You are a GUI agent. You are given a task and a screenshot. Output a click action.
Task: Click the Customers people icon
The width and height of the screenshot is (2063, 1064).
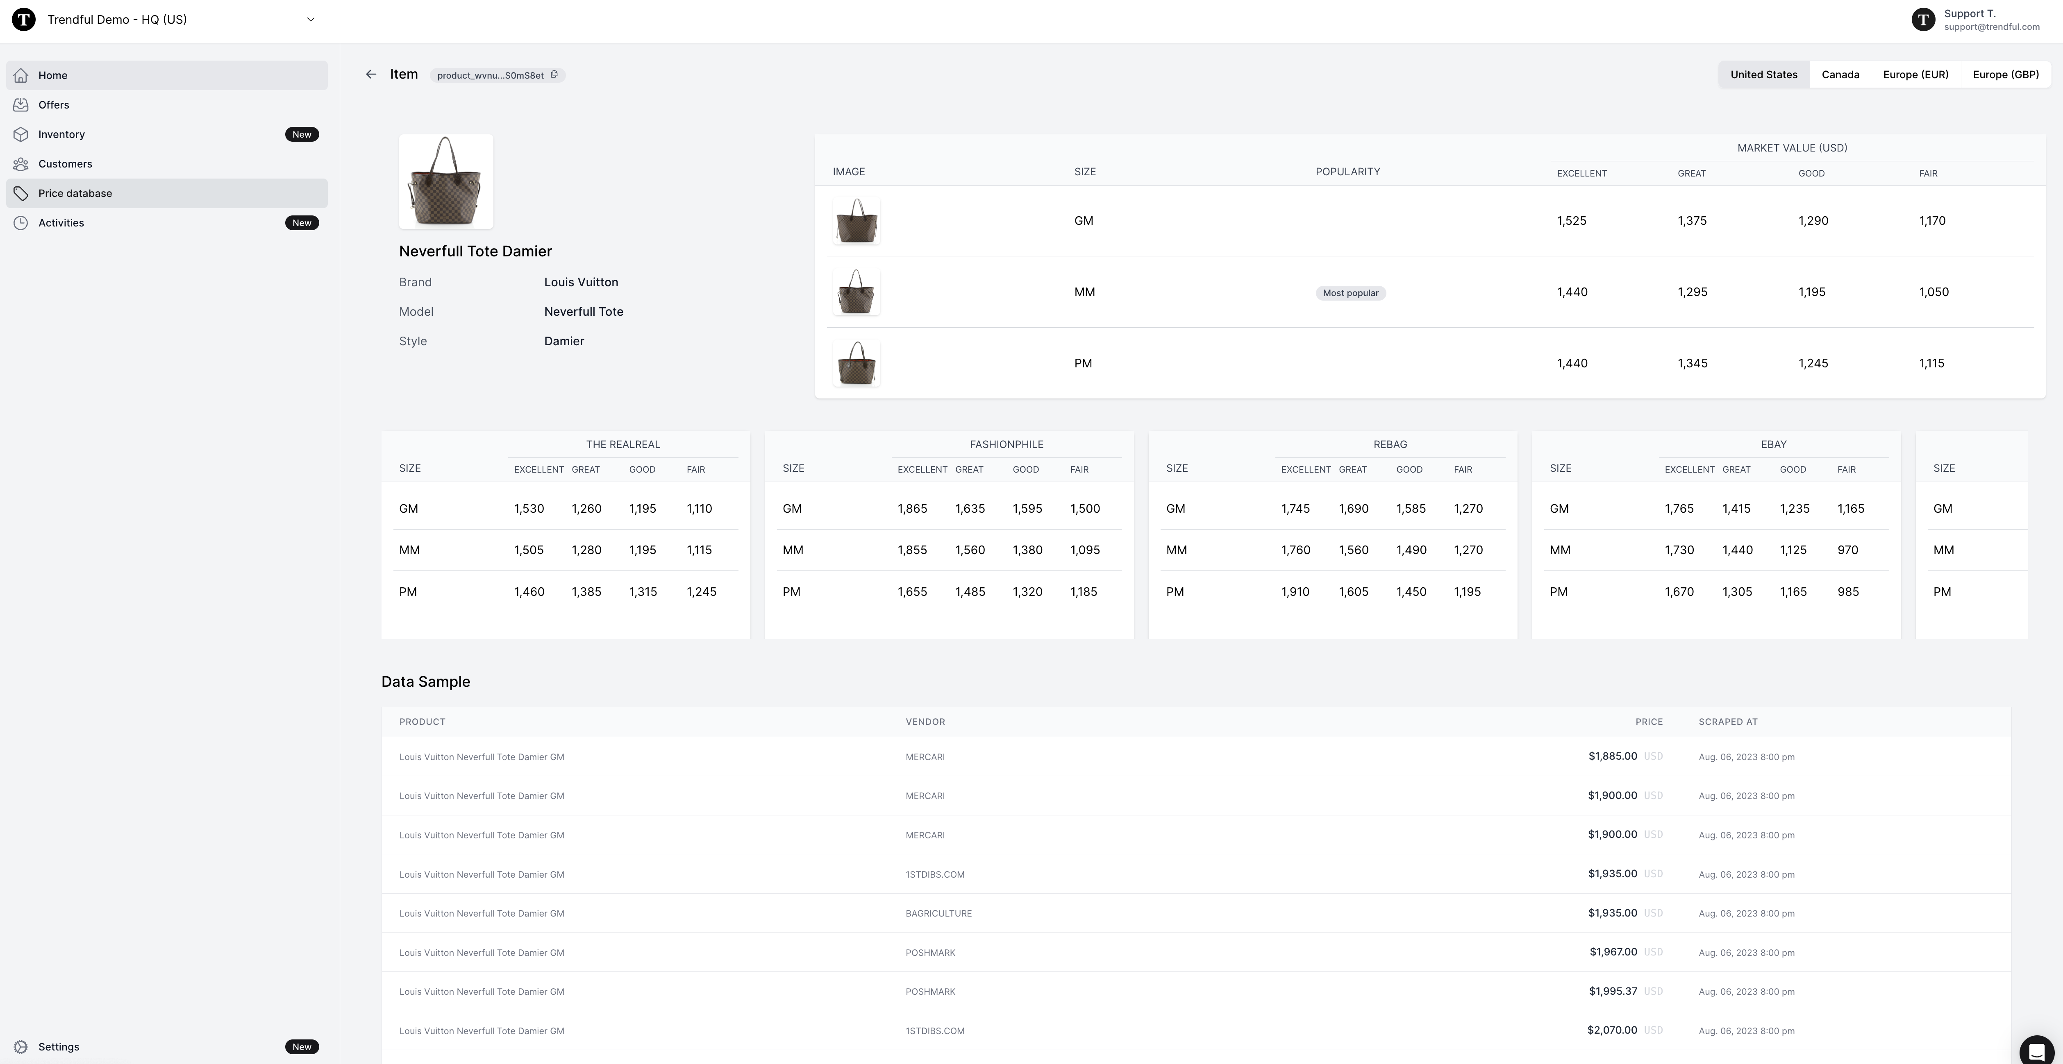[x=21, y=164]
